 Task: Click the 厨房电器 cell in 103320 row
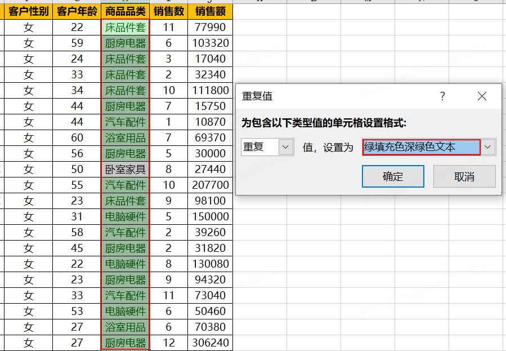[x=125, y=43]
